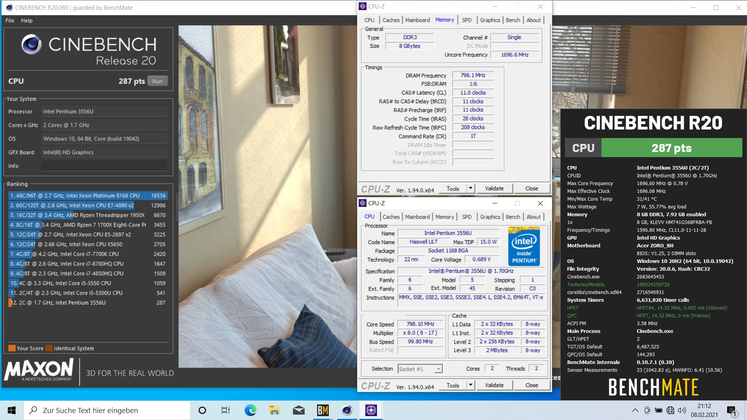747x420 pixels.
Task: Click Close button in bottom CPU-Z window
Action: pos(531,385)
